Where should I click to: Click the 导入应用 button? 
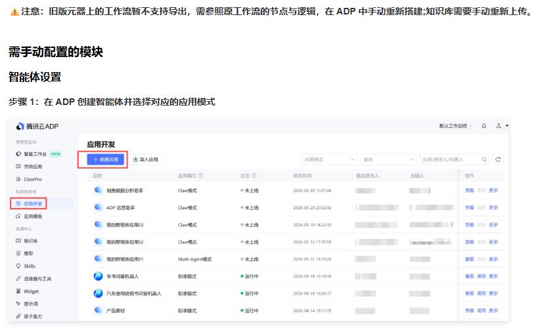click(x=146, y=159)
